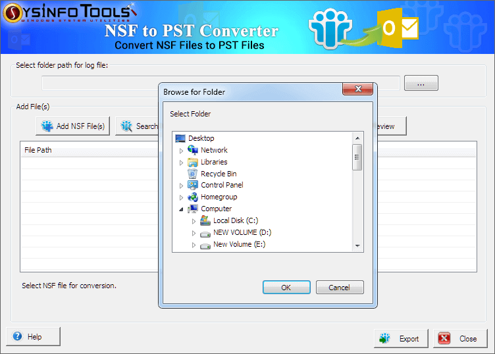The height and width of the screenshot is (354, 495).
Task: Click the Control Panel icon
Action: (193, 185)
